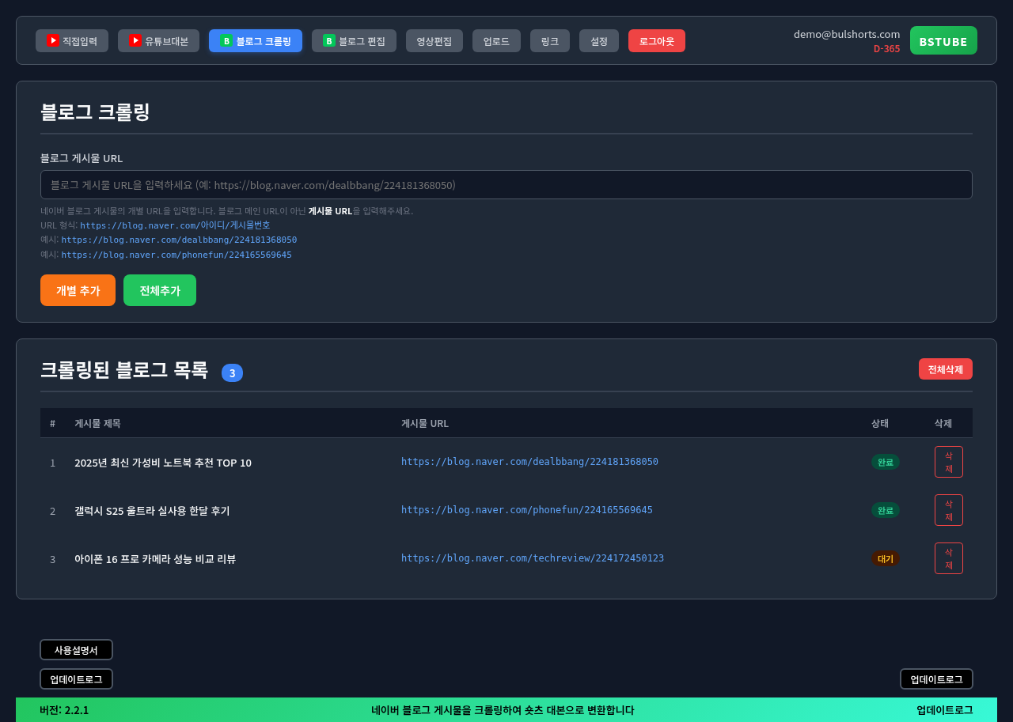Open the 직접입력 tab with YouTube icon
Viewport: 1013px width, 722px height.
pyautogui.click(x=72, y=41)
